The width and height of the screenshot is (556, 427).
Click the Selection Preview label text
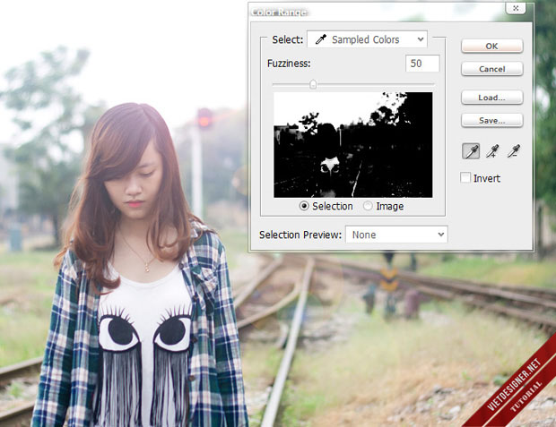coord(300,235)
